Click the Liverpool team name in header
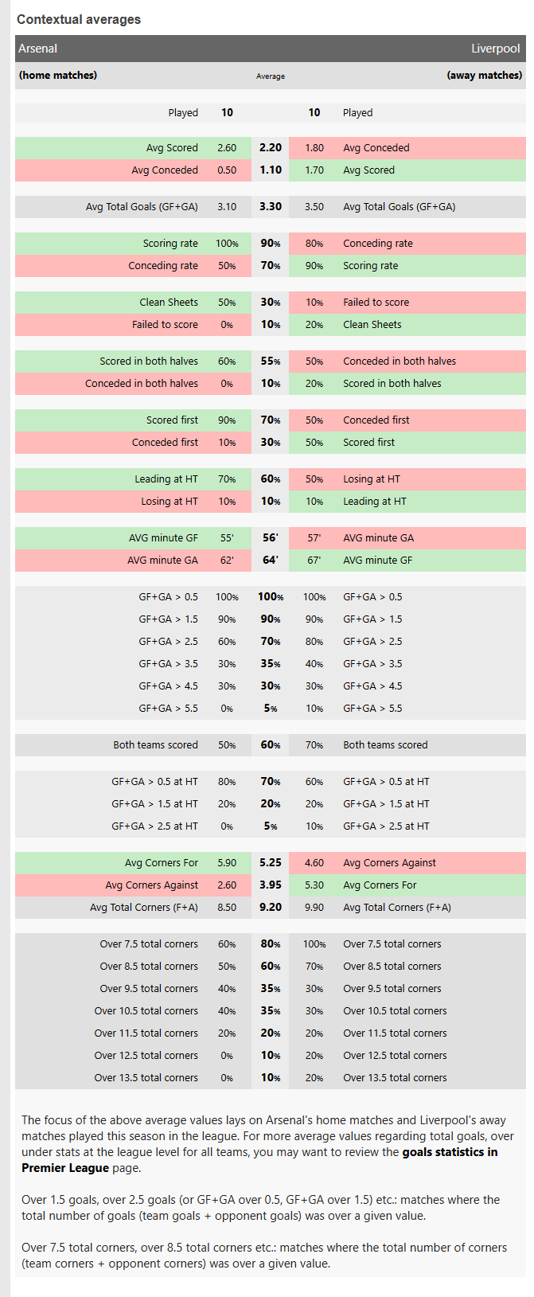This screenshot has width=534, height=1297. pos(495,49)
